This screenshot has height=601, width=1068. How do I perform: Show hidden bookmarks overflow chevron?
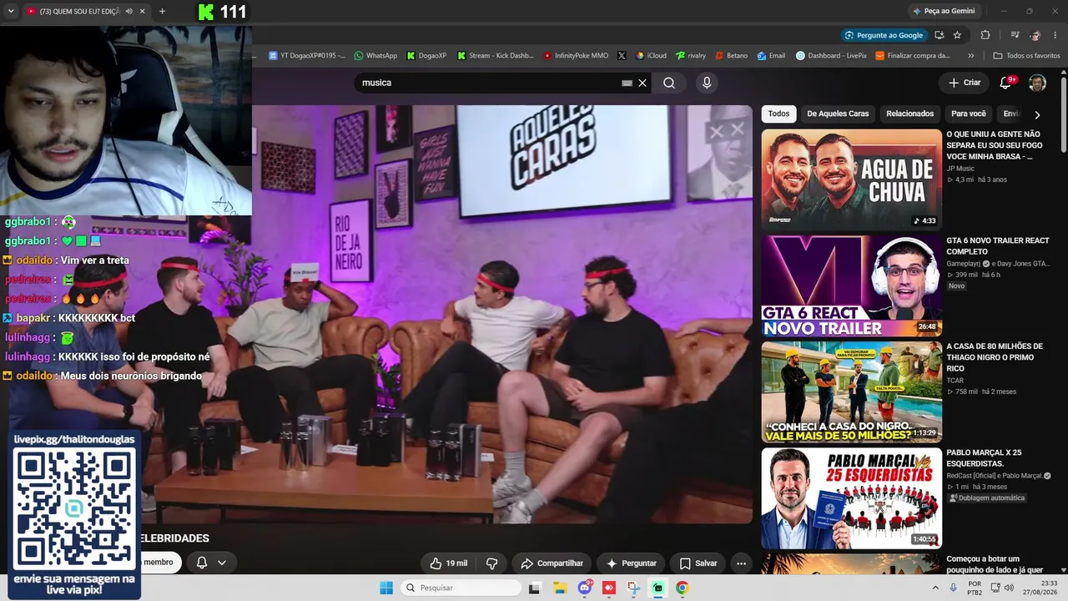click(x=970, y=56)
